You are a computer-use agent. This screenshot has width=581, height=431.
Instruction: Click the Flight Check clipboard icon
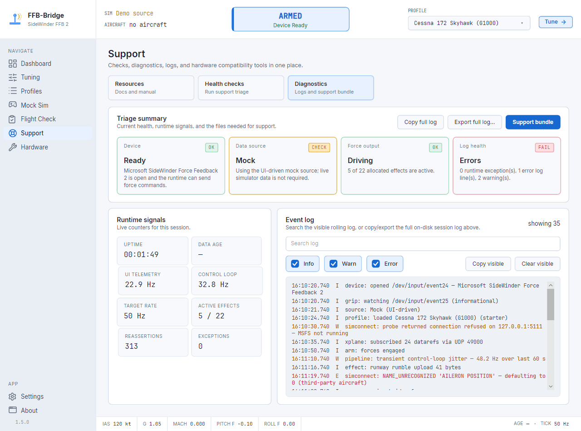pyautogui.click(x=13, y=119)
